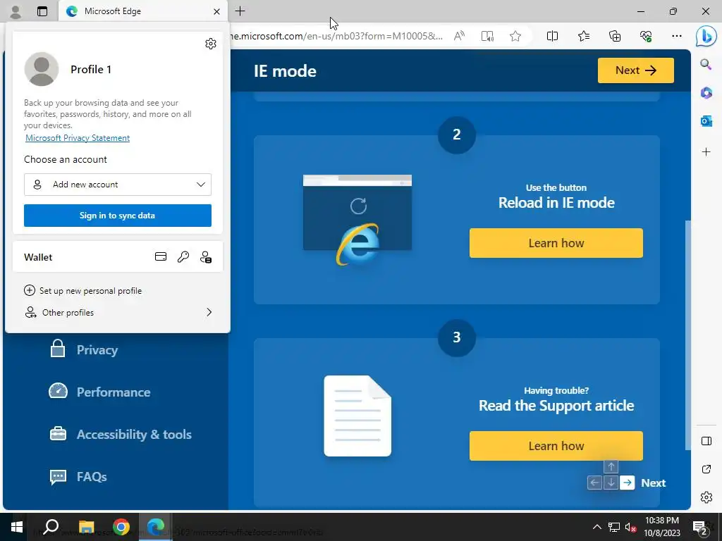This screenshot has width=722, height=541.
Task: Go to the Performance section
Action: pos(100,392)
